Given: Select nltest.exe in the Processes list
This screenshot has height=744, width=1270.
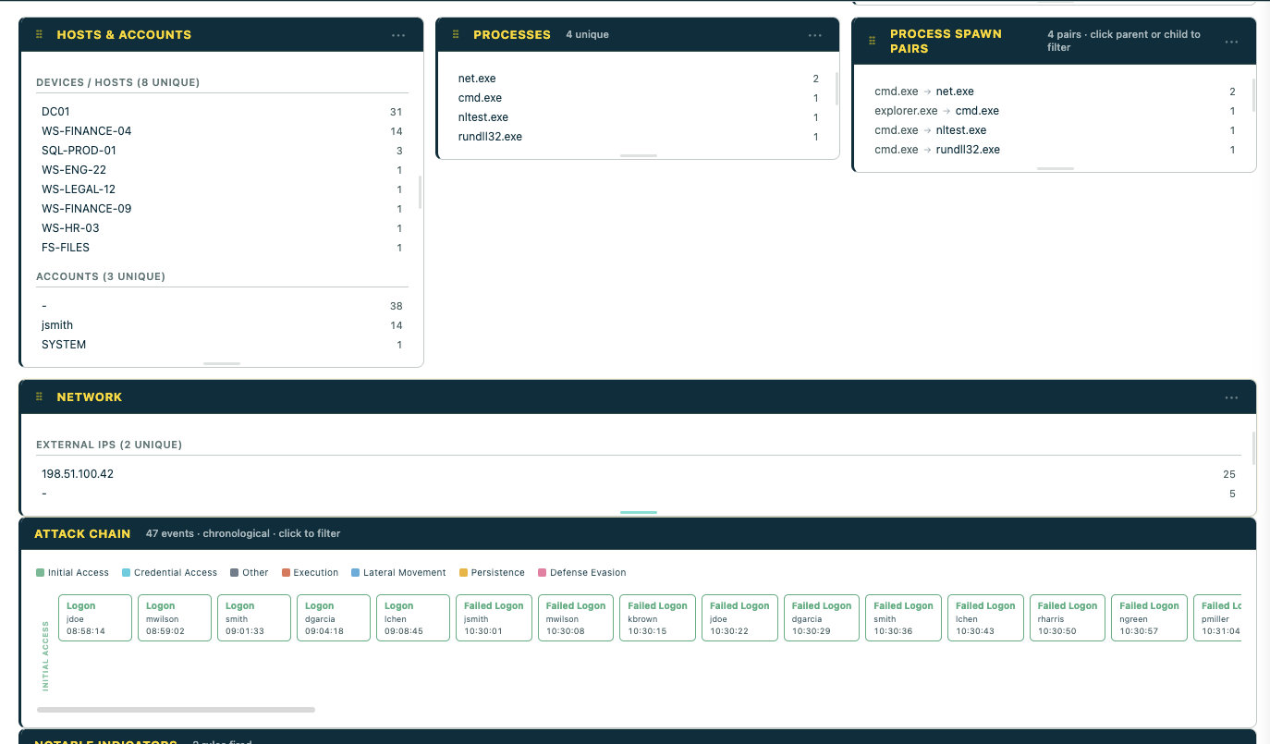Looking at the screenshot, I should pos(639,117).
